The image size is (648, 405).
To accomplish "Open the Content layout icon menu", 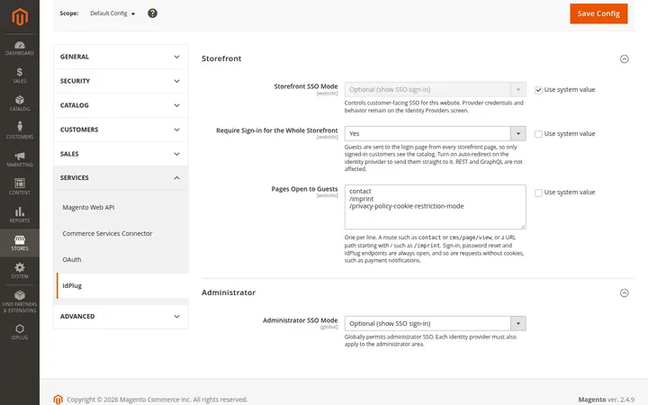I will [x=20, y=187].
